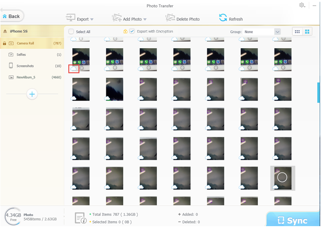This screenshot has width=322, height=231.
Task: Click the Delete Photo label
Action: coord(188,19)
